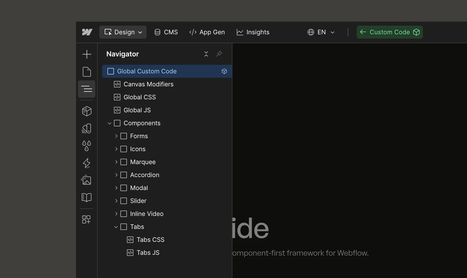Image resolution: width=467 pixels, height=278 pixels.
Task: Open the Libraries book icon
Action: pyautogui.click(x=87, y=197)
